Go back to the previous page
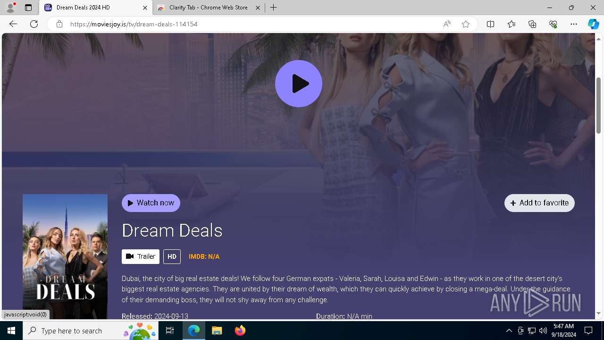The height and width of the screenshot is (340, 604). tap(13, 24)
